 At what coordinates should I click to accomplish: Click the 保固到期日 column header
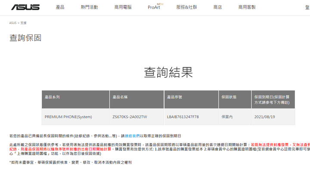point(273,99)
